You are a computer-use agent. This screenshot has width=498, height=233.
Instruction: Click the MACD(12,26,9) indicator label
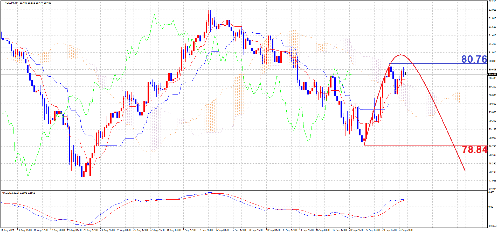pos(10,193)
